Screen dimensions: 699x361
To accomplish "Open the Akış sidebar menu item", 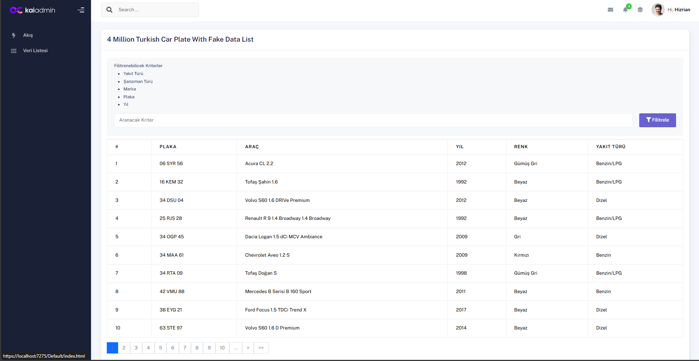I will [x=28, y=35].
